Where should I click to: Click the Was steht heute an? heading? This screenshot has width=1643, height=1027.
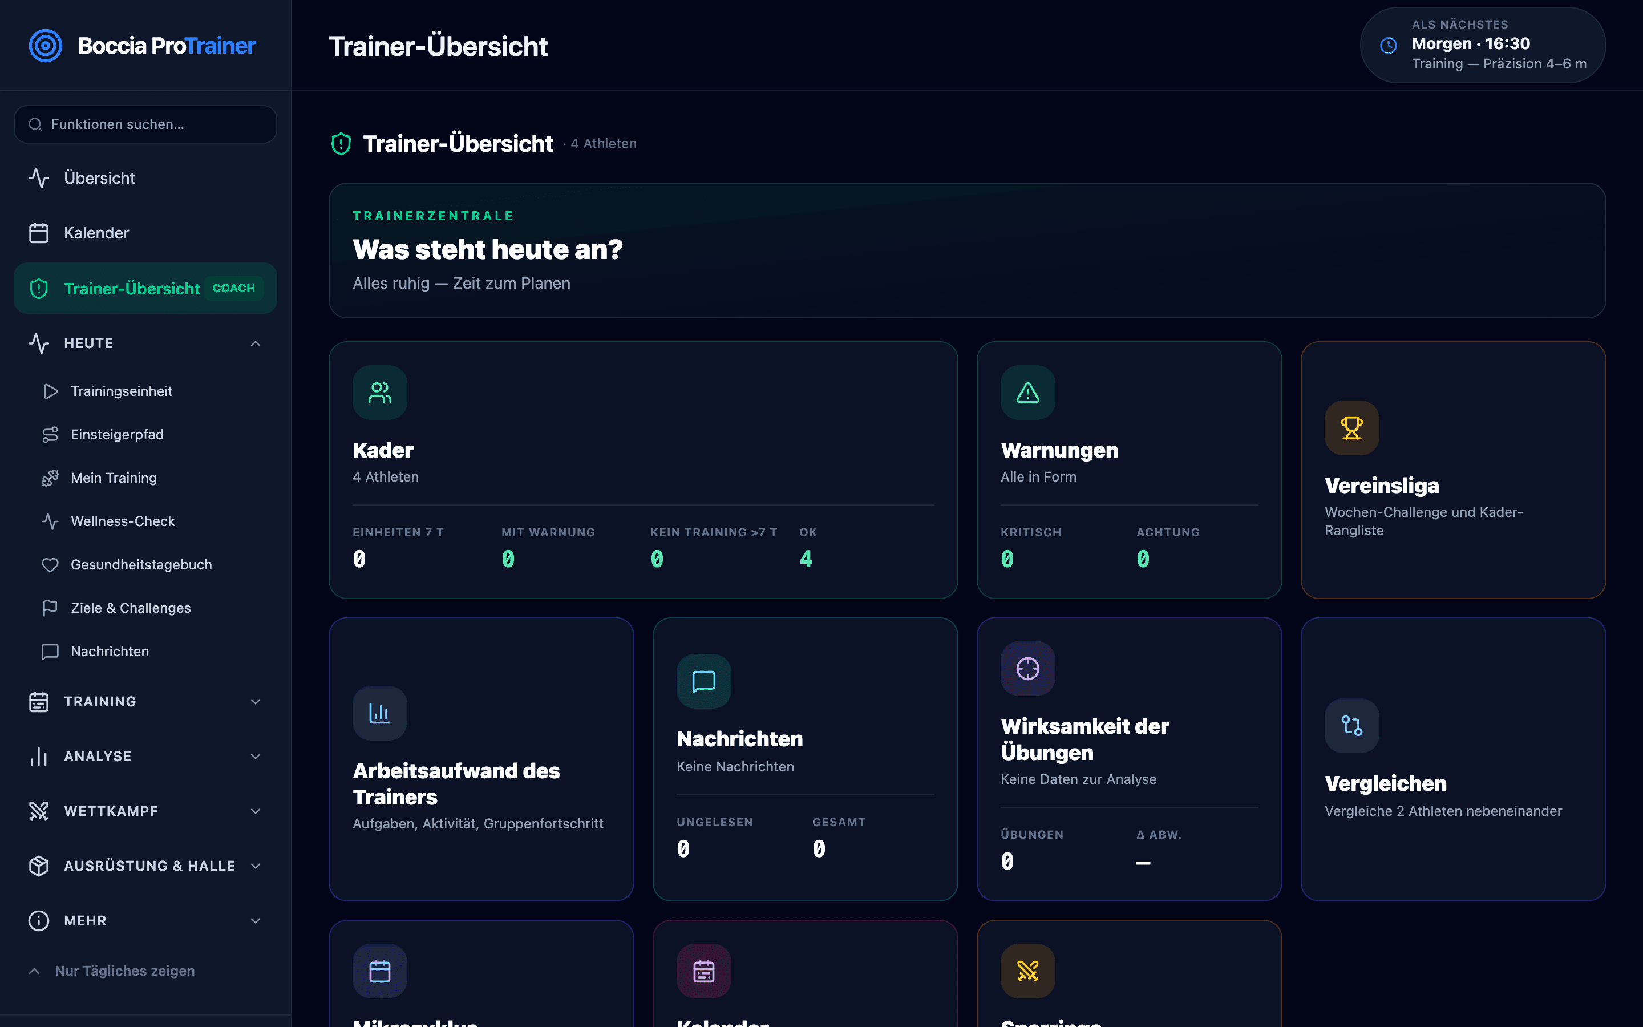[x=487, y=250]
